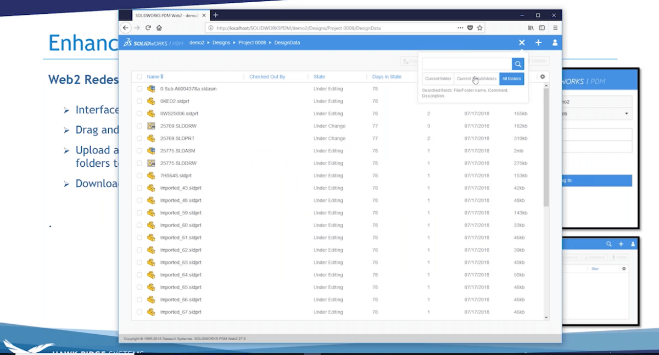The height and width of the screenshot is (355, 659).
Task: Open dropdown in background login window
Action: click(627, 114)
